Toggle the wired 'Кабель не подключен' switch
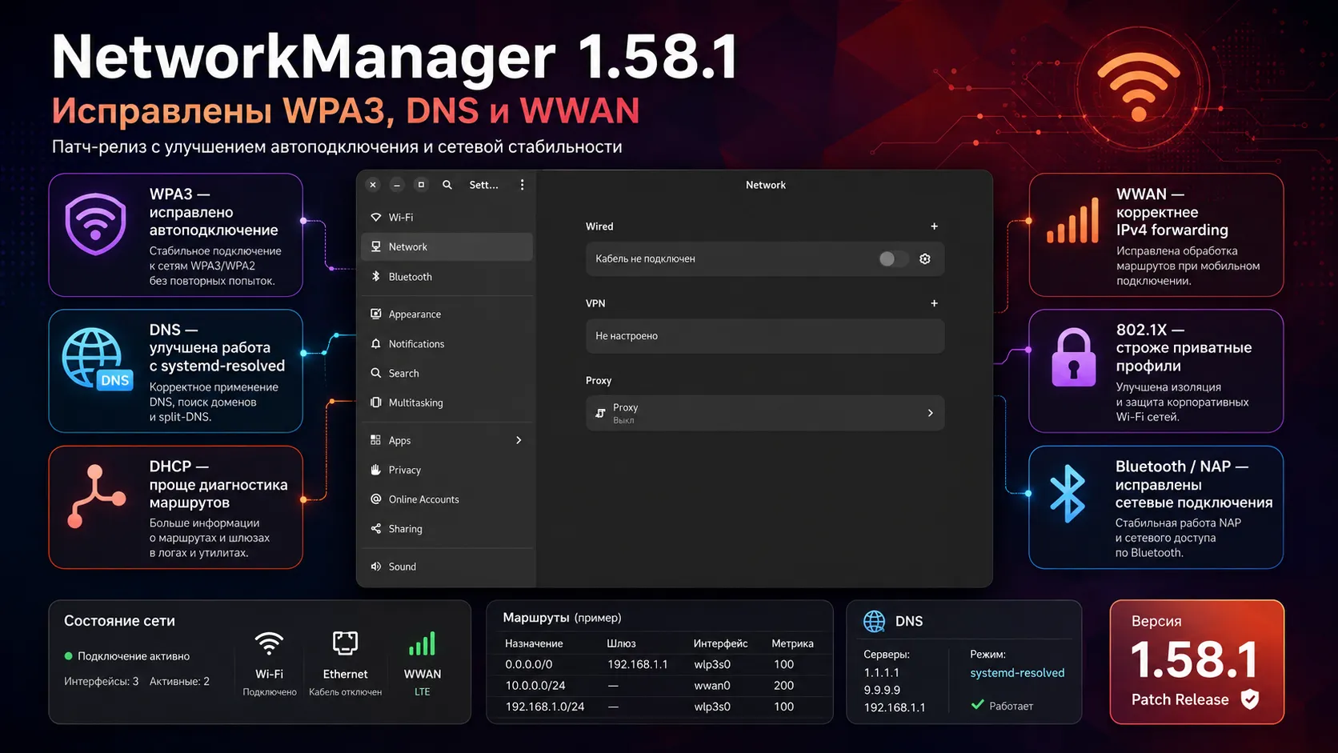The image size is (1338, 753). pyautogui.click(x=893, y=258)
